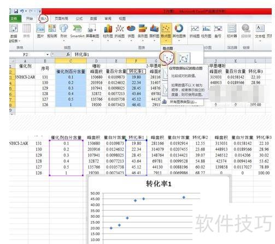Screen dimensions: 275x244
Task: Select column header C
Action: 71,61
